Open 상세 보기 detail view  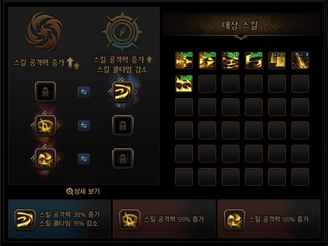pyautogui.click(x=83, y=191)
